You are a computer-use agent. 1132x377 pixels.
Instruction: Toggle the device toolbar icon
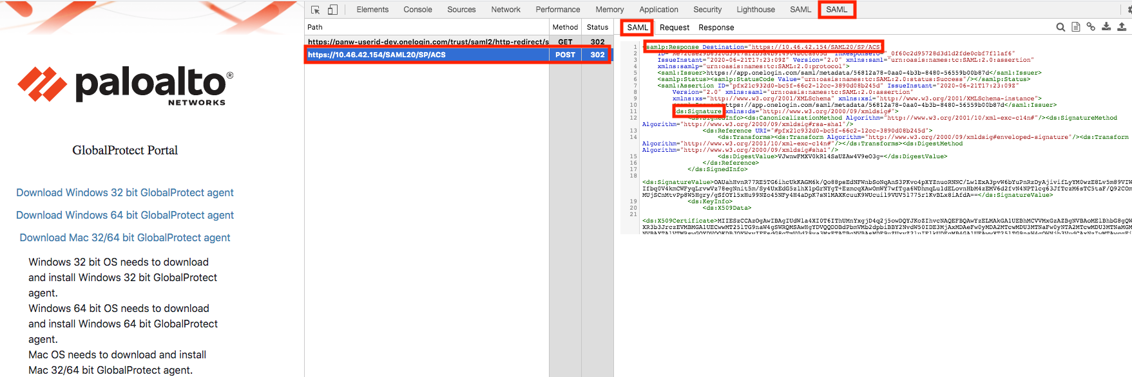point(332,10)
